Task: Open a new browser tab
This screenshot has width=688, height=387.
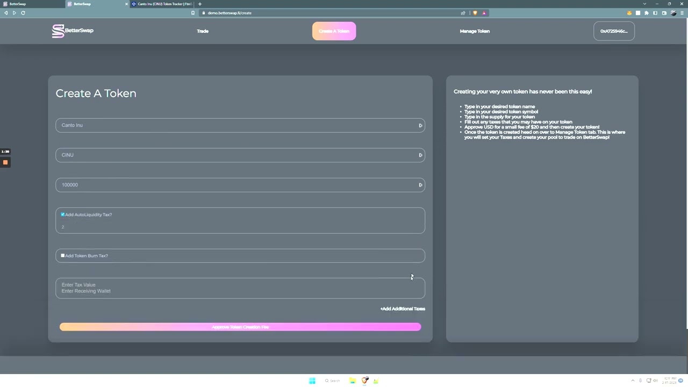Action: tap(200, 4)
